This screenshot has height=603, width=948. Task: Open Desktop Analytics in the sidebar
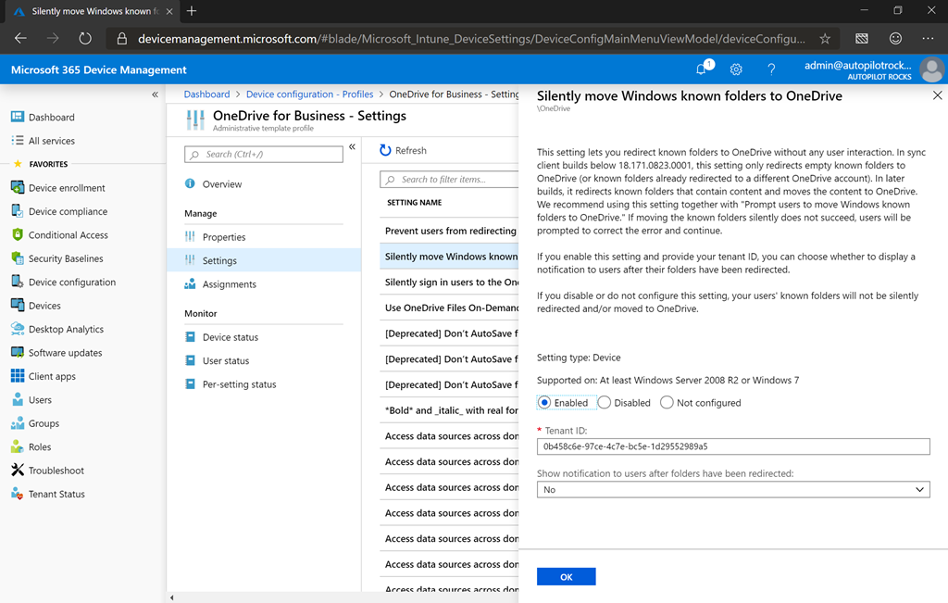click(x=66, y=329)
